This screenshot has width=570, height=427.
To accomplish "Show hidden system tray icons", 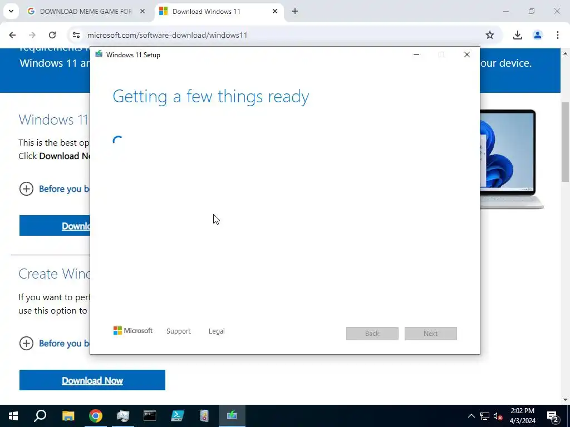I will point(471,416).
